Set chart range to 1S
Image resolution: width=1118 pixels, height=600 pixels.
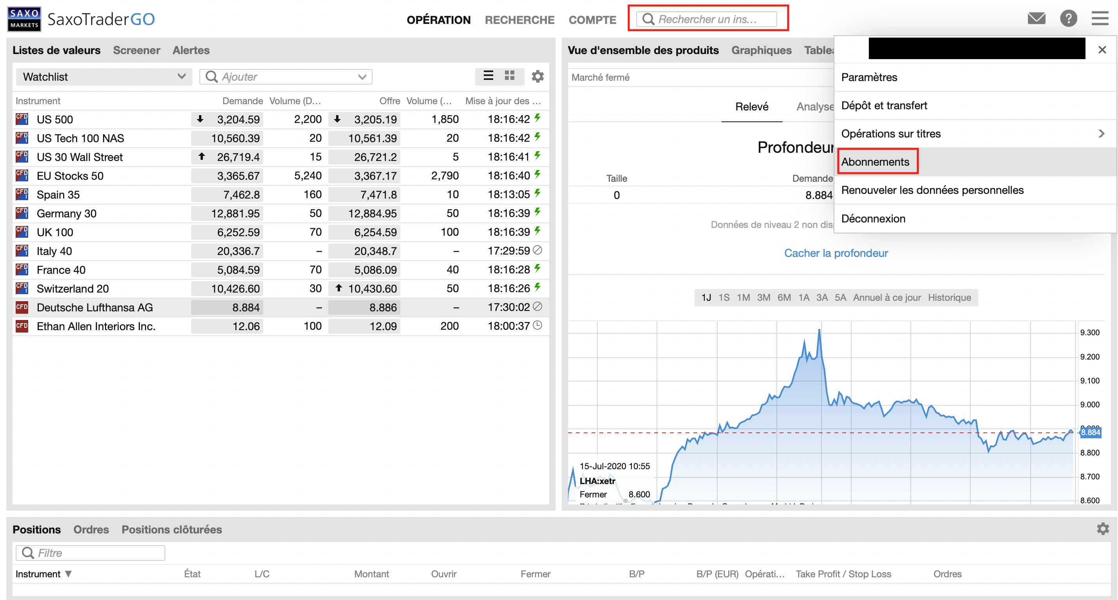pos(724,298)
